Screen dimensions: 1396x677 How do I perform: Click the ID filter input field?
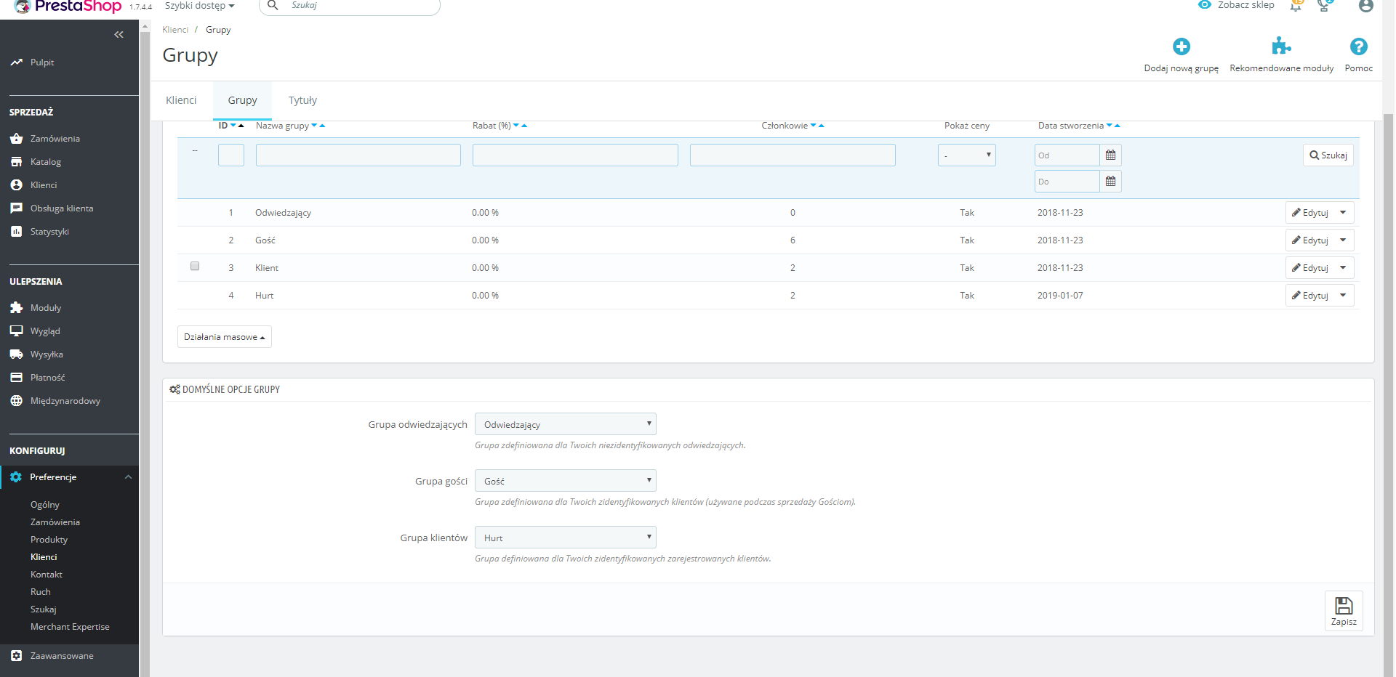click(x=231, y=155)
